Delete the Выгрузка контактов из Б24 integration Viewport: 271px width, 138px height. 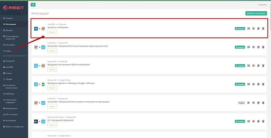click(x=263, y=66)
